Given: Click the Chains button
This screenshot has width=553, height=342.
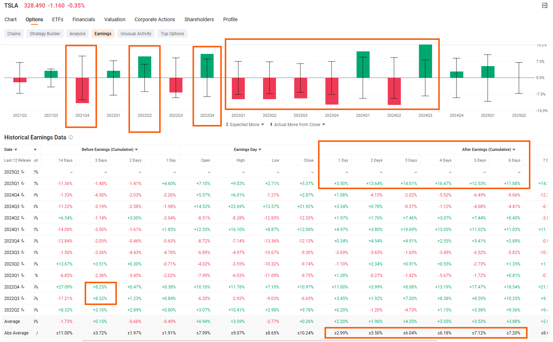Looking at the screenshot, I should pos(14,34).
